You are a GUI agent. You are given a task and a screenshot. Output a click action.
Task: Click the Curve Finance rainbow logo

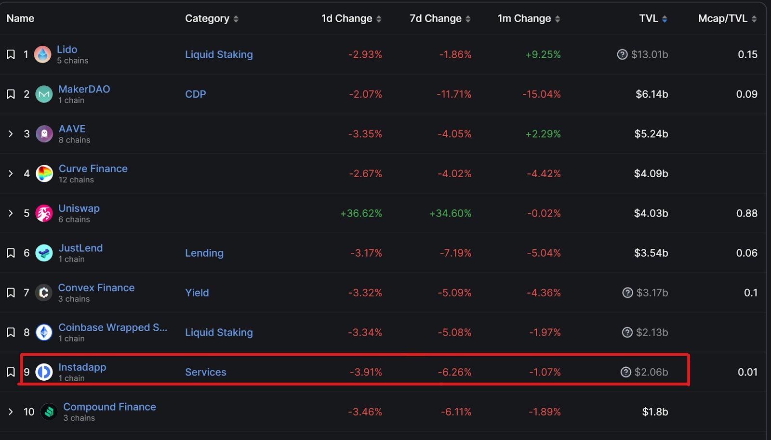click(44, 174)
